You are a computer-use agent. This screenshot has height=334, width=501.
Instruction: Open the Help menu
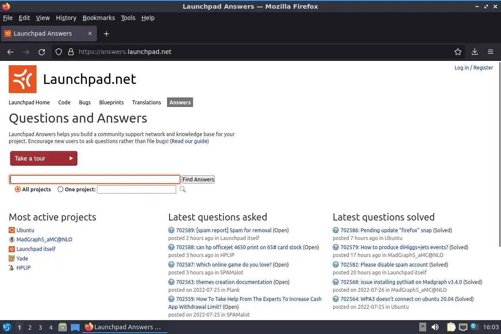coord(148,18)
